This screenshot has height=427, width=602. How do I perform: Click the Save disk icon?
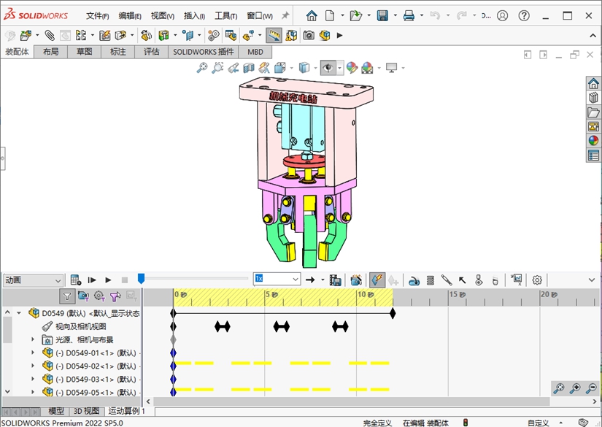point(382,15)
